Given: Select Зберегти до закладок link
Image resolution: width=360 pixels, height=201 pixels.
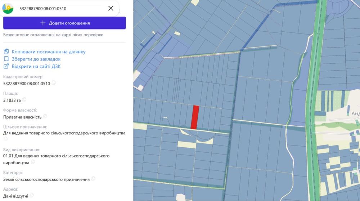Looking at the screenshot, I should coord(36,59).
